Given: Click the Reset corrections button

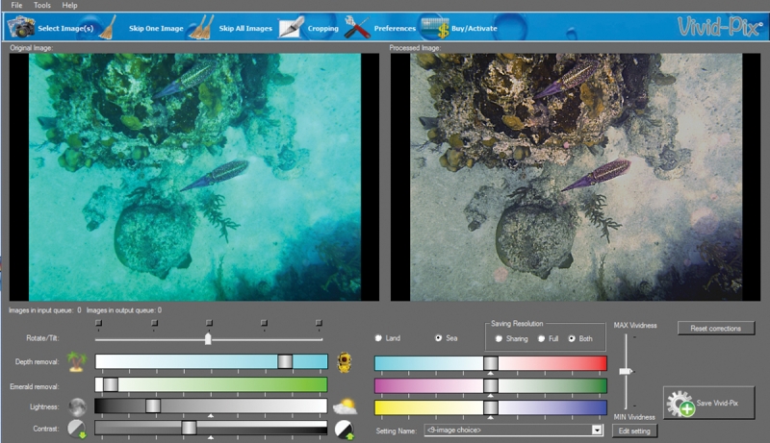Looking at the screenshot, I should [716, 329].
